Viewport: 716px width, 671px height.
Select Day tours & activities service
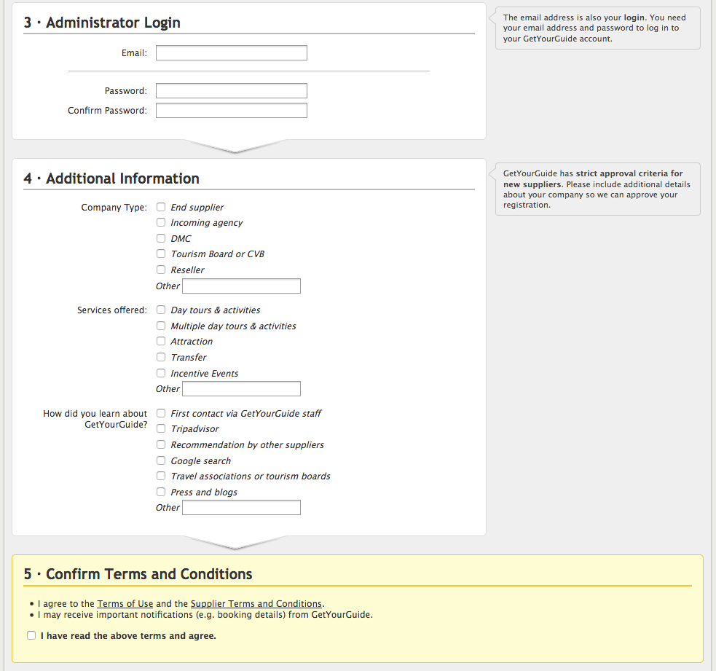pyautogui.click(x=162, y=310)
